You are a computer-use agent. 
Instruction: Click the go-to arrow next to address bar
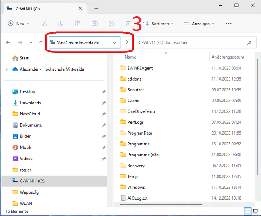[126, 42]
